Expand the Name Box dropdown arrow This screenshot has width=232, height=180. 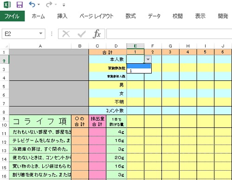[41, 33]
